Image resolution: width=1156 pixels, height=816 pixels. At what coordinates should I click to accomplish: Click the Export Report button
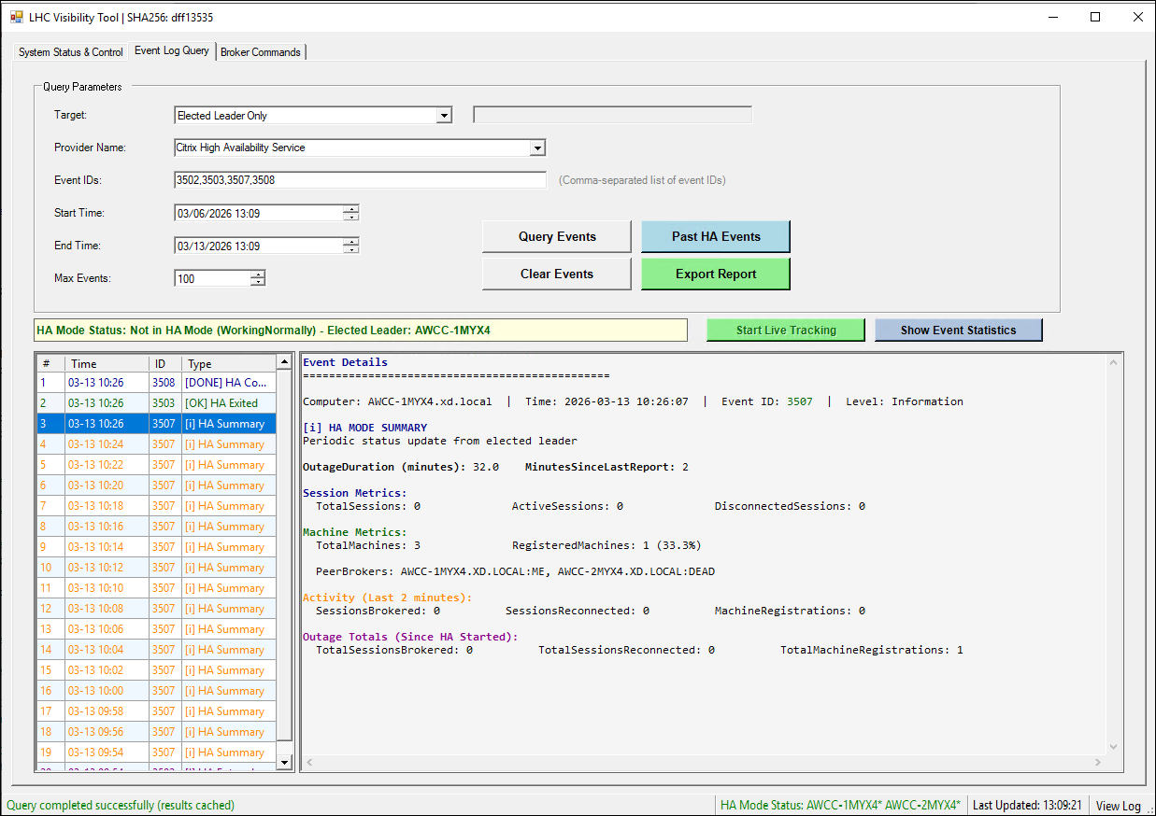pyautogui.click(x=716, y=274)
